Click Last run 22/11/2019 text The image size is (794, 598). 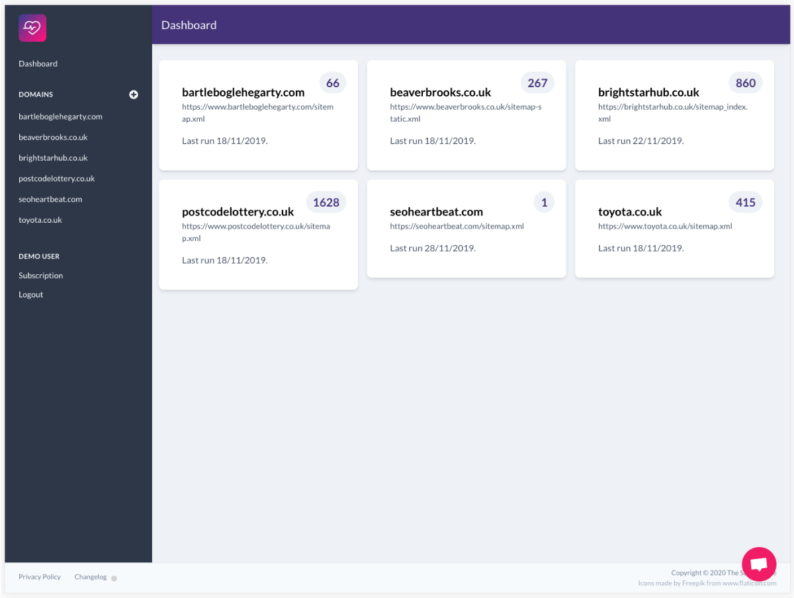[641, 141]
